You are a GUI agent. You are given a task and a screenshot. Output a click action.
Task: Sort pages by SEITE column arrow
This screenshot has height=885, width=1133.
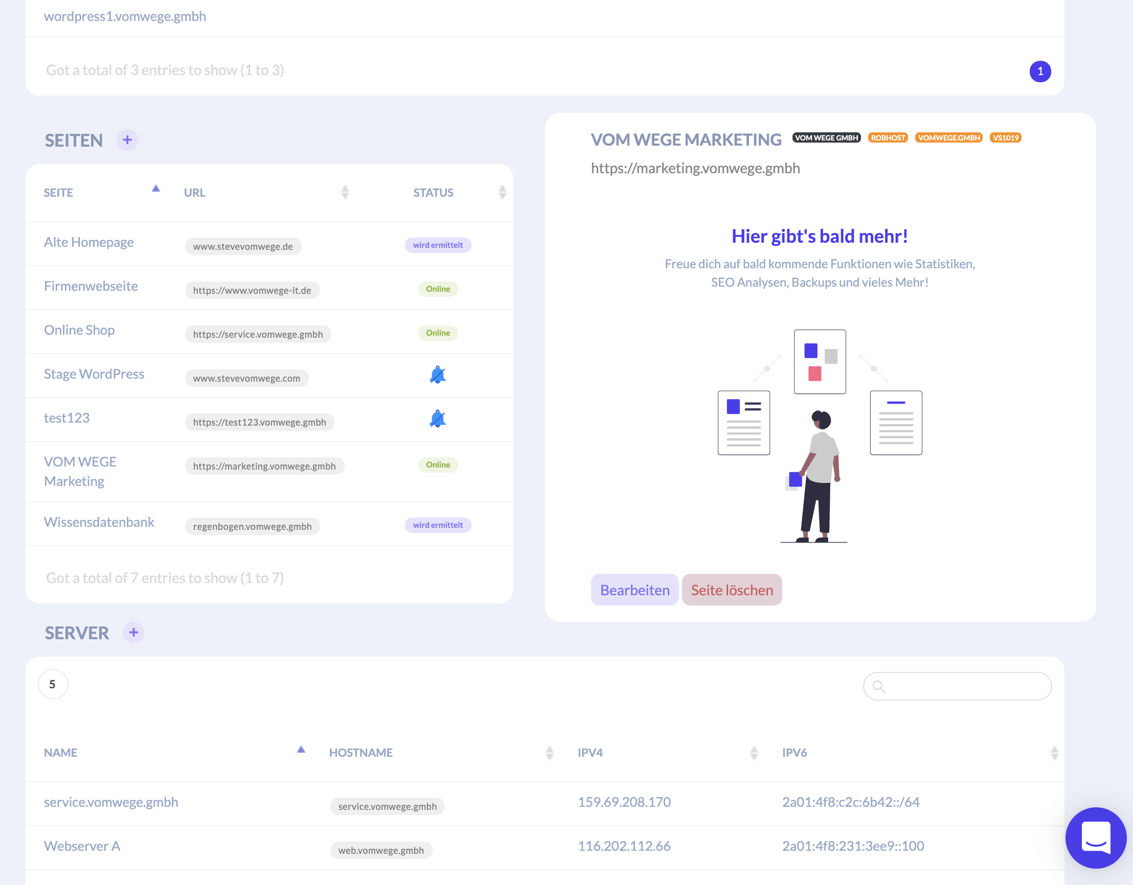155,189
